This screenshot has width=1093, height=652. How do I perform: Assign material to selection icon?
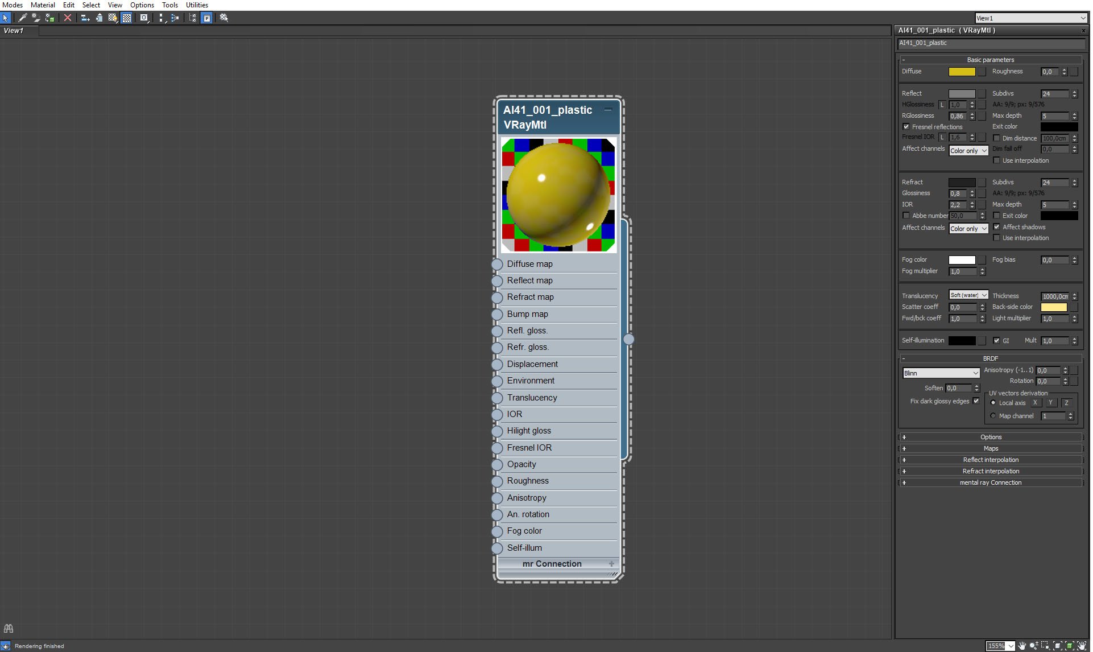point(50,18)
